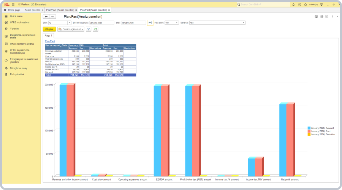
Task: Expand the Para birimi TRY dropdown
Action: [177, 23]
